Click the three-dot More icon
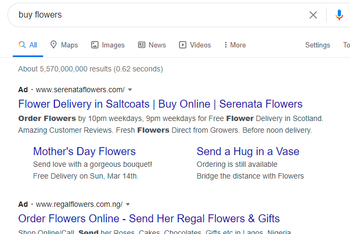The image size is (350, 234). click(x=226, y=45)
